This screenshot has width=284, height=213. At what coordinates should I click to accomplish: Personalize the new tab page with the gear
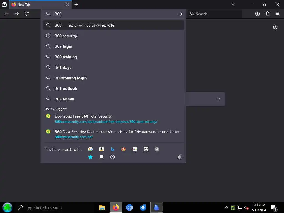click(275, 27)
